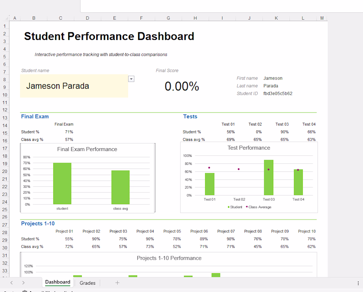Click the student bar in Final Exam chart
Image resolution: width=363 pixels, height=292 pixels.
[x=62, y=184]
